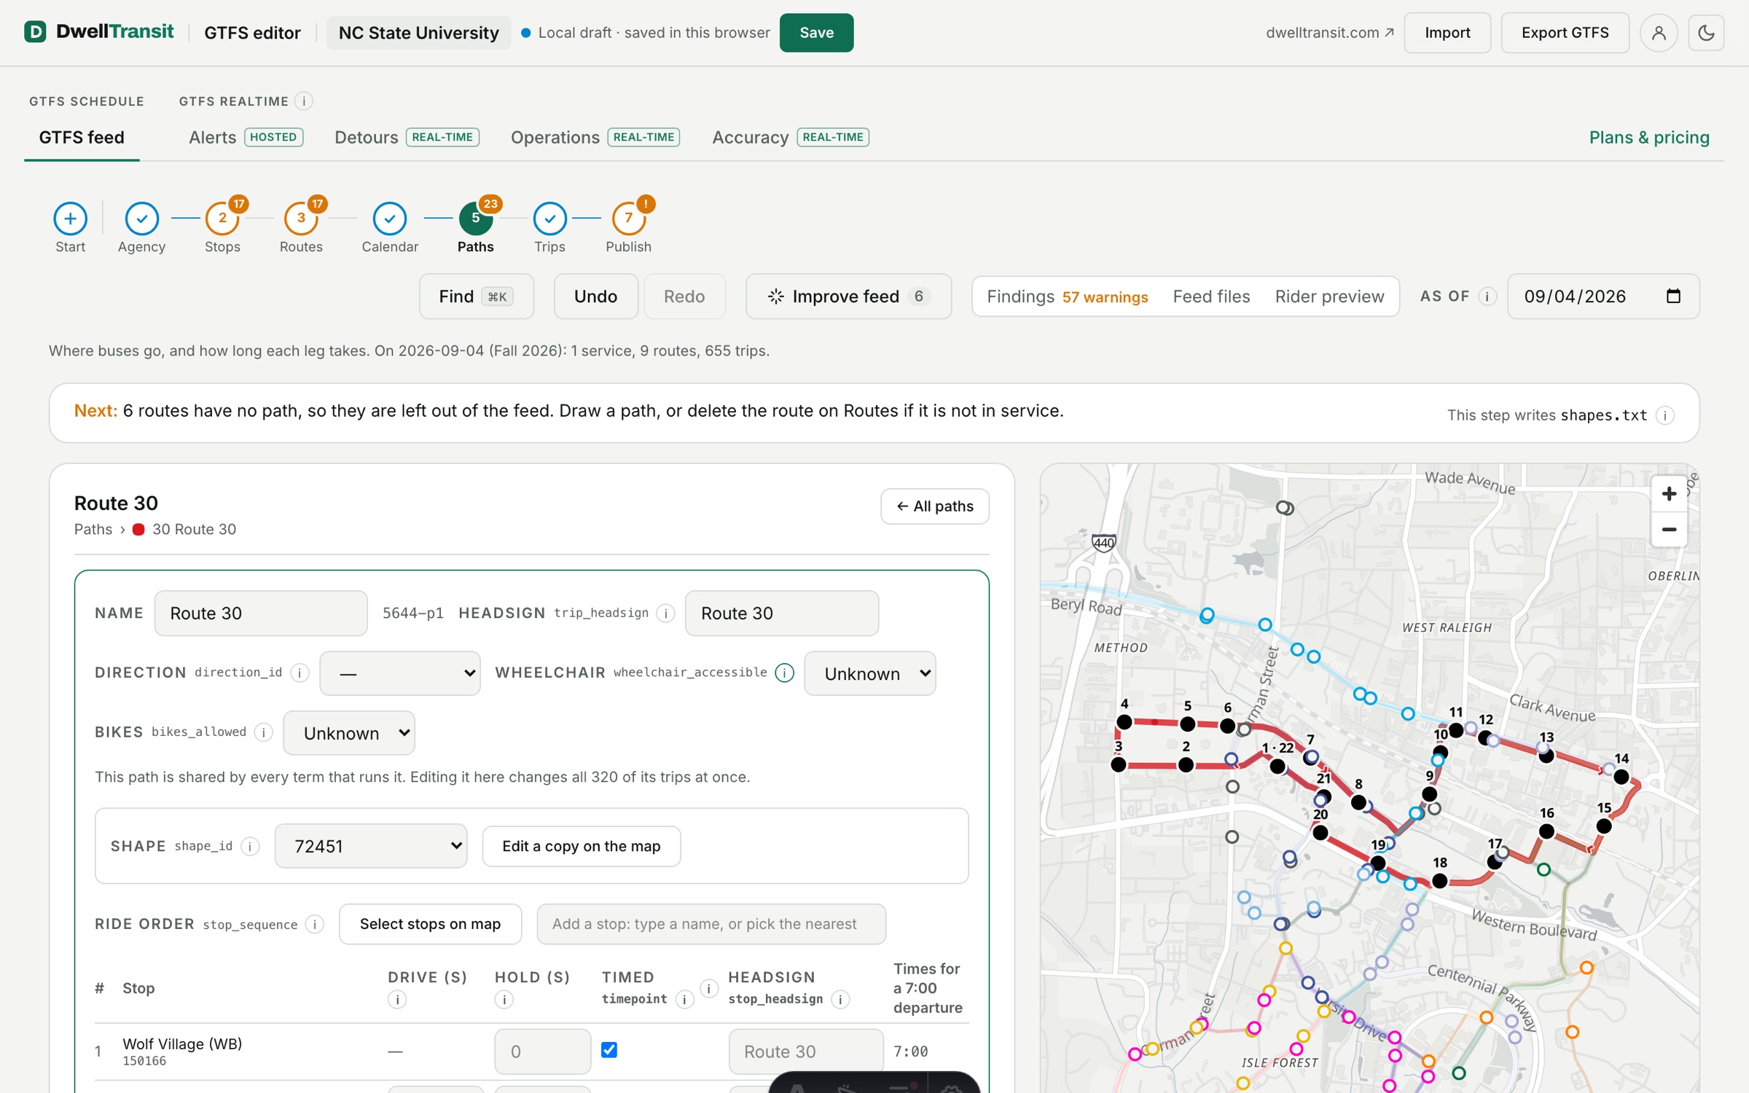1749x1093 pixels.
Task: Click the direction_id info icon
Action: pyautogui.click(x=300, y=673)
